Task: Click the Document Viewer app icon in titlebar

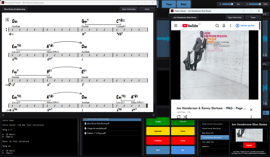Action: (x=3, y=3)
